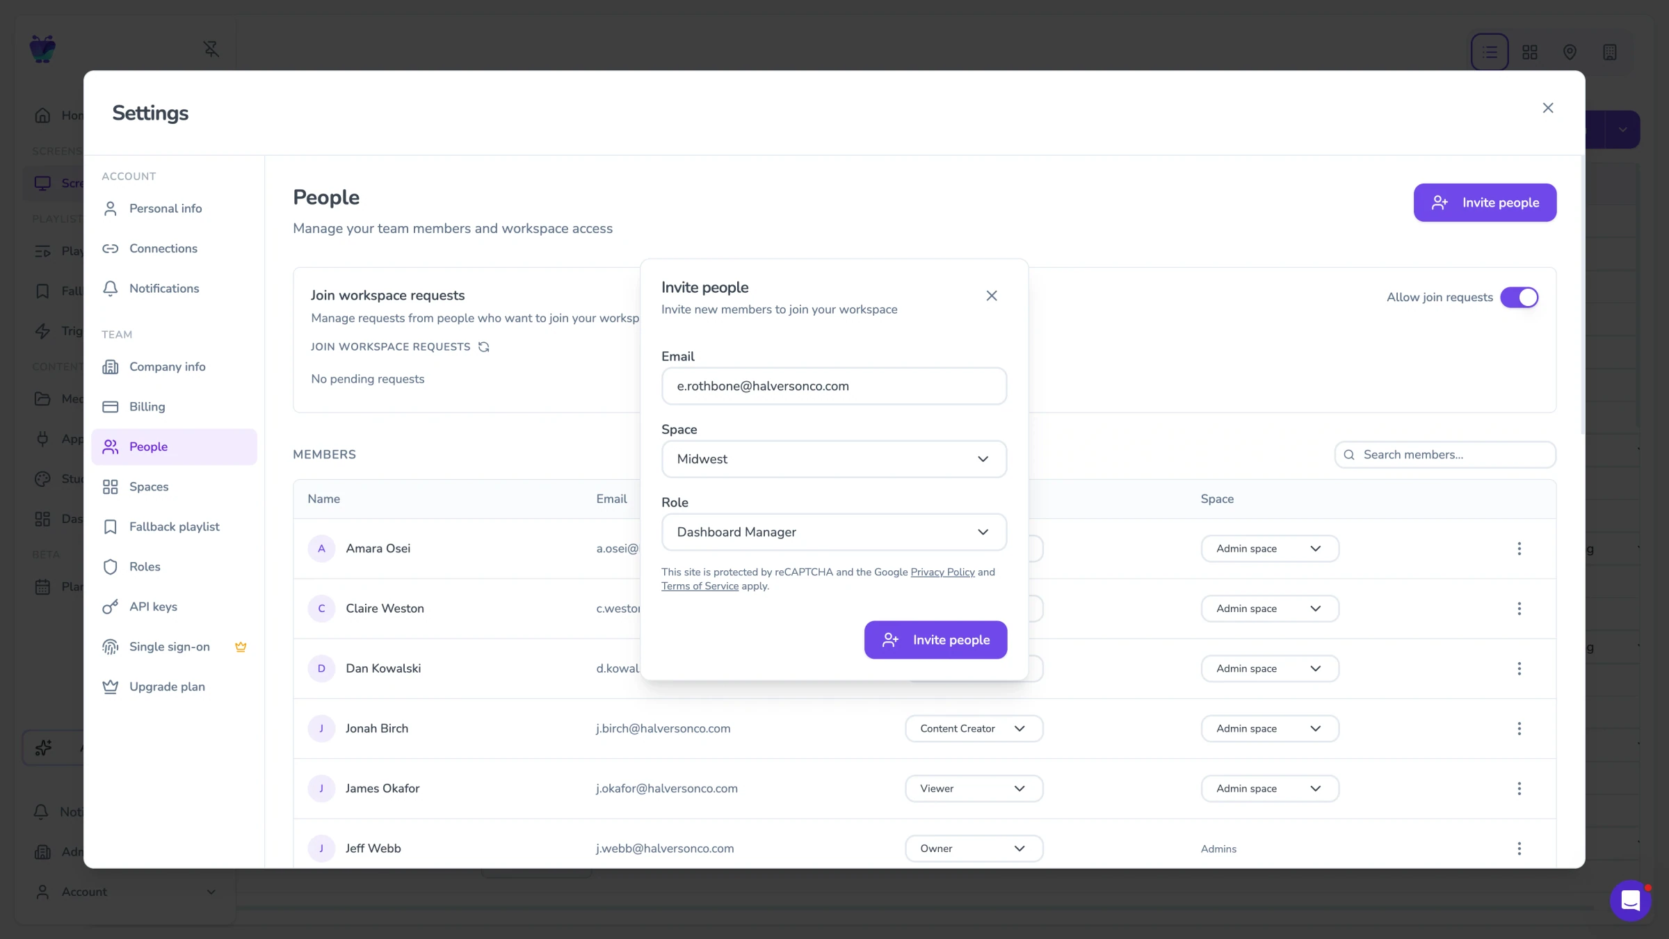1669x939 pixels.
Task: Close the Settings dialog
Action: pos(1548,108)
